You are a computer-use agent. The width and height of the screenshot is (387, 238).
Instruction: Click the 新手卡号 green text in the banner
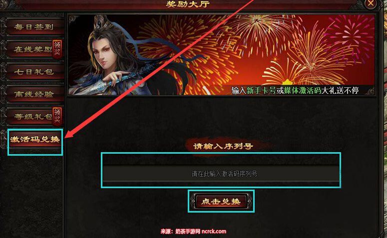pyautogui.click(x=261, y=90)
